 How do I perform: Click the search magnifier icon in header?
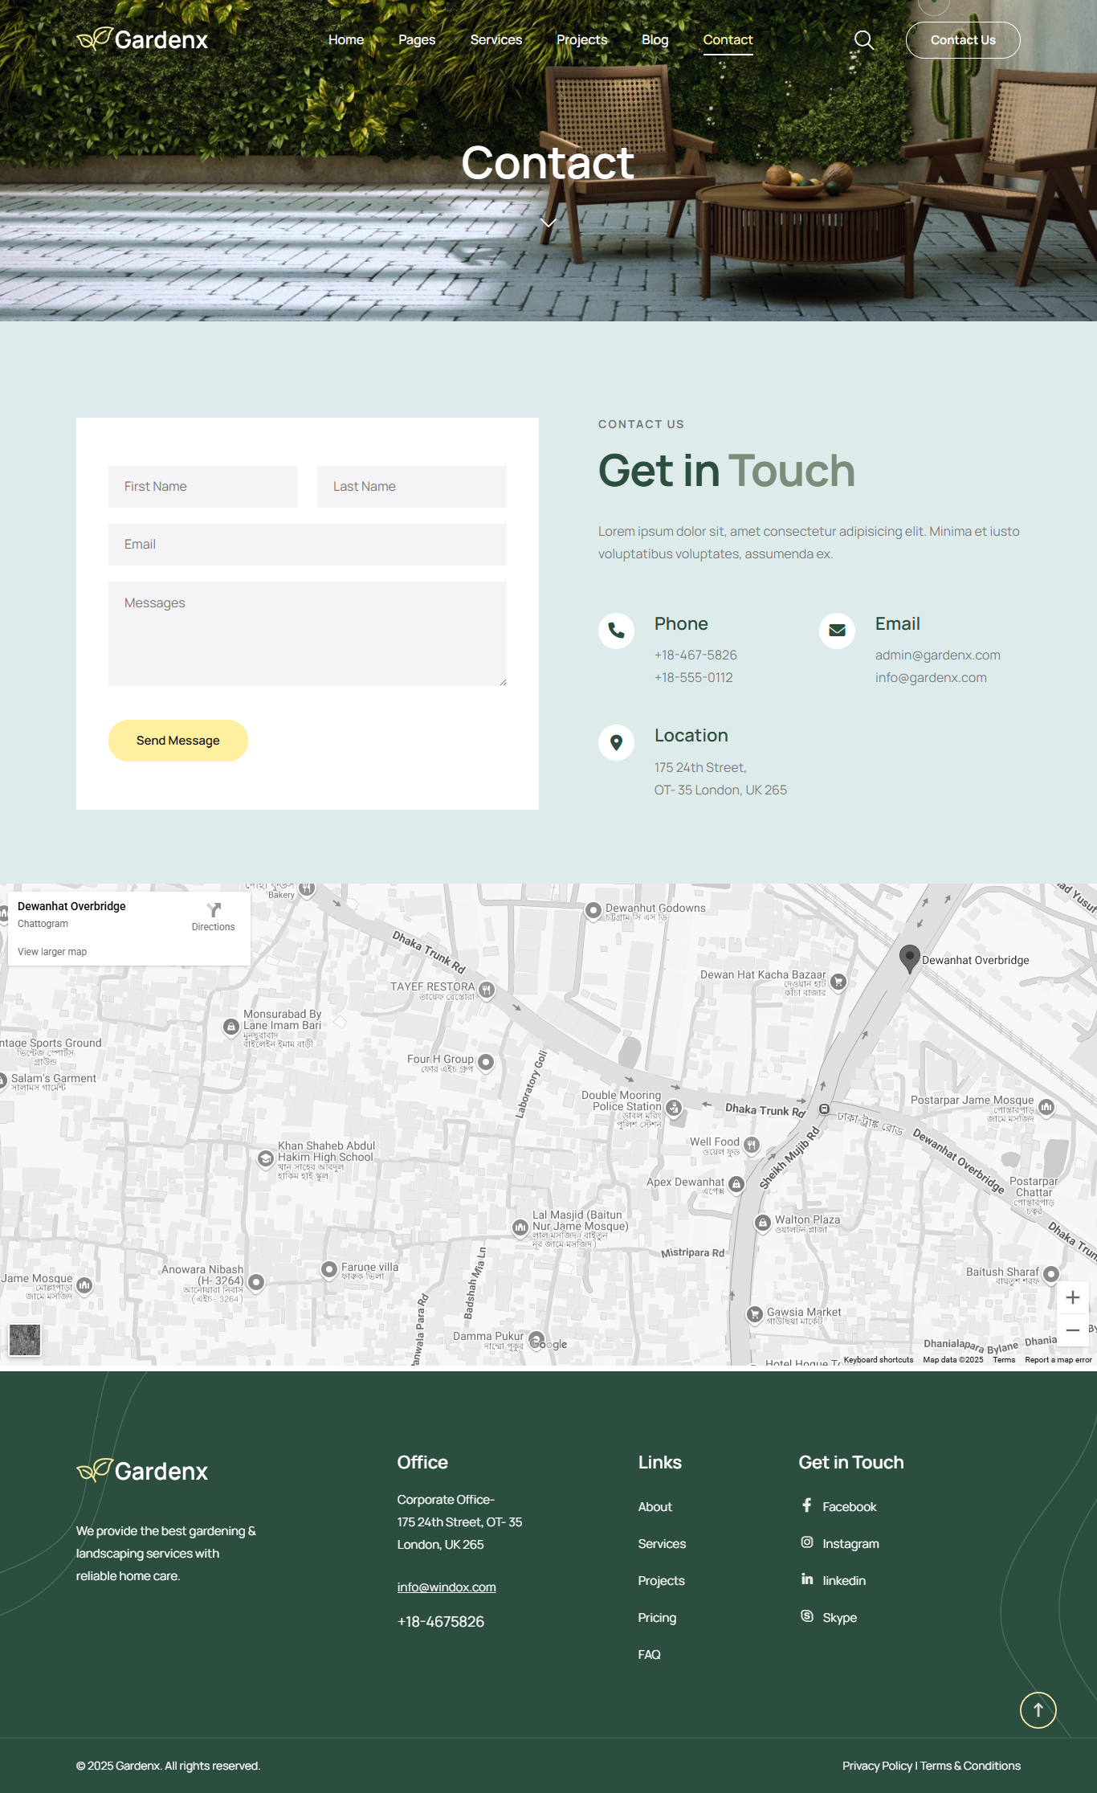(863, 40)
